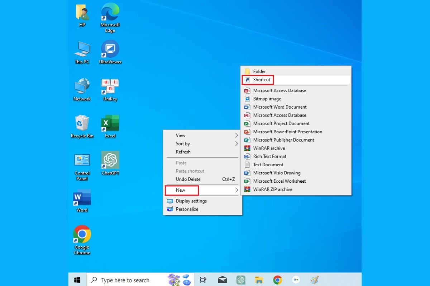
Task: Select the Google Chrome desktop shortcut
Action: pyautogui.click(x=82, y=240)
